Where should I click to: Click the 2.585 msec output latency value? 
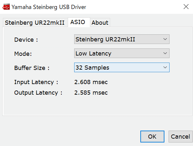click(91, 93)
